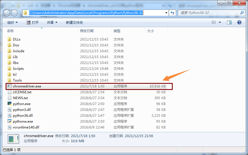Image resolution: width=248 pixels, height=155 pixels.
Task: Select file name python36.dll
Action: click(23, 116)
